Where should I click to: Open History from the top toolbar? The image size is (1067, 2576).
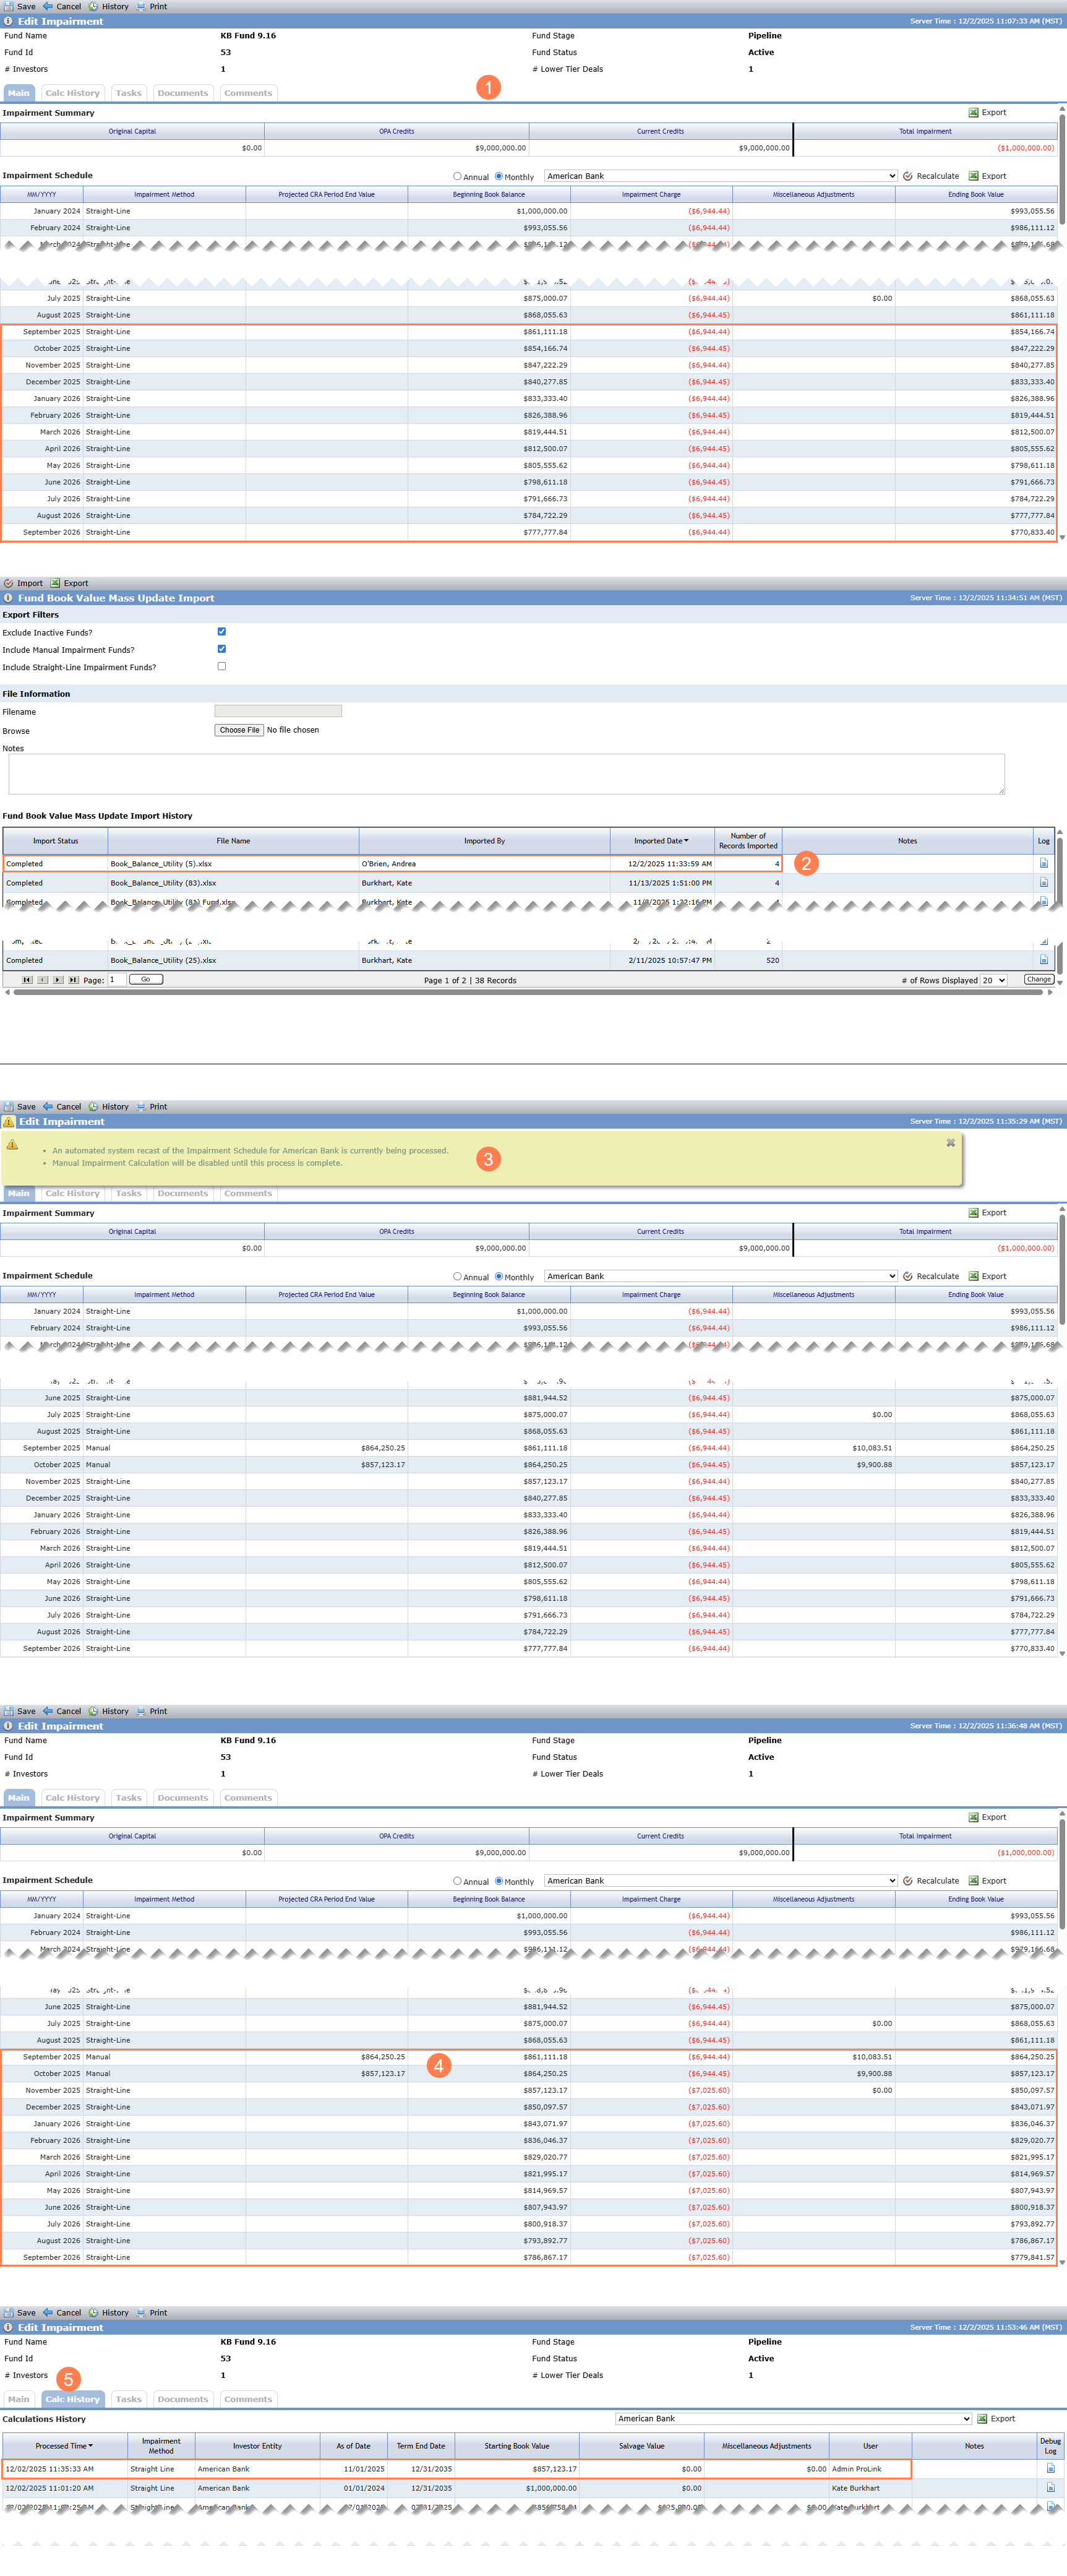click(x=109, y=6)
